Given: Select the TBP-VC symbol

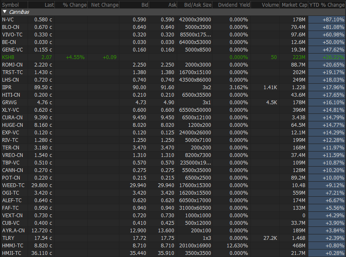Looking at the screenshot, I should (x=10, y=163).
